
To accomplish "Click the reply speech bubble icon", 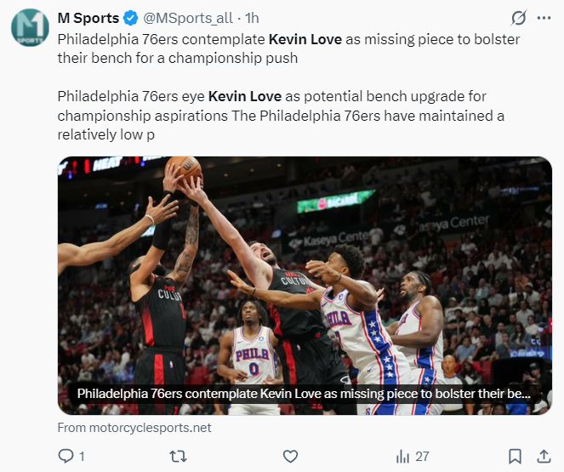I will (66, 457).
